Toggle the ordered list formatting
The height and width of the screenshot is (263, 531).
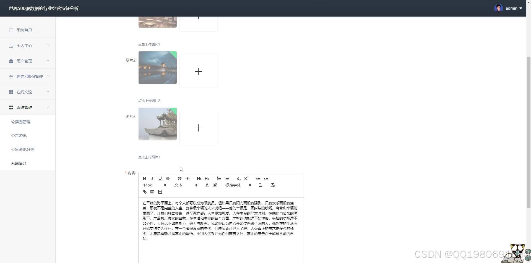pyautogui.click(x=219, y=178)
